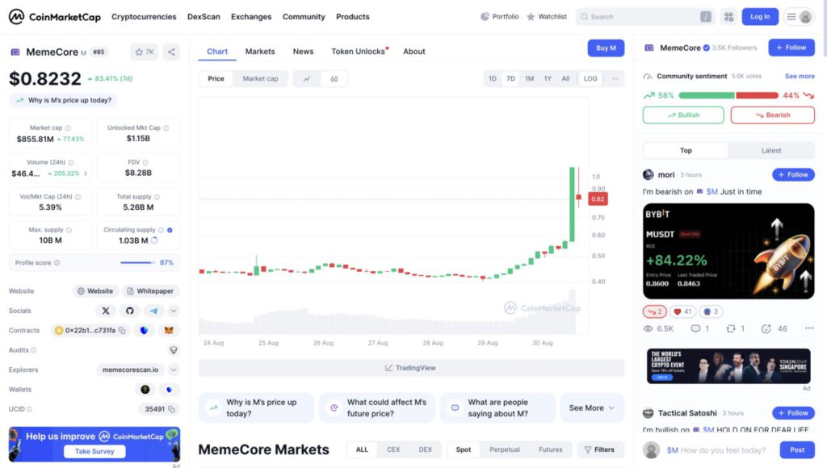Toggle the LOG scale button
This screenshot has height=468, width=827.
[590, 79]
